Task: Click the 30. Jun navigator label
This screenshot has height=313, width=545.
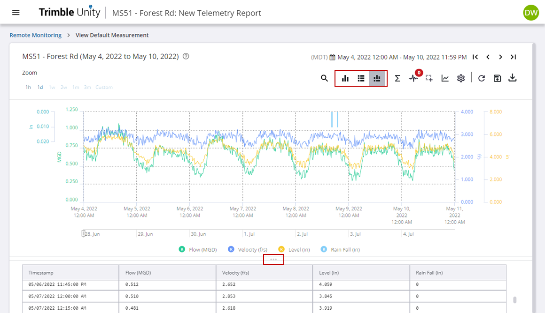Action: click(198, 234)
